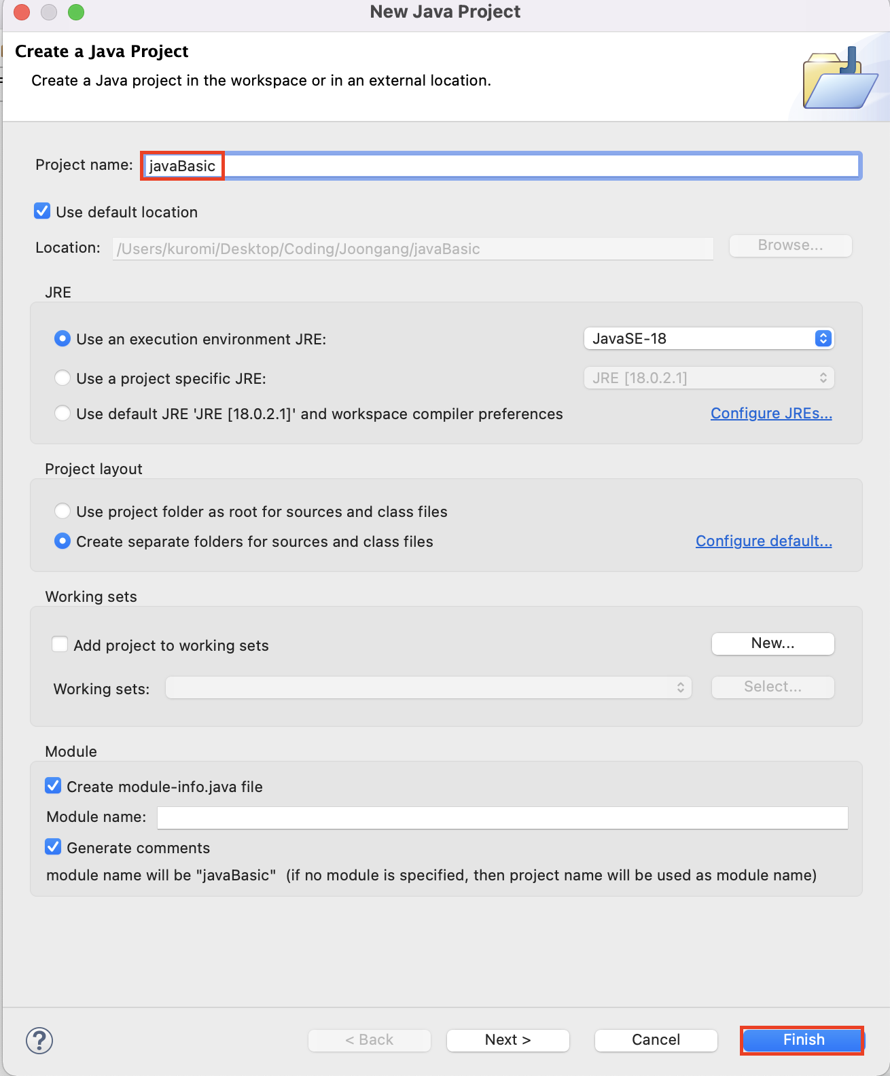Click the Next > button
This screenshot has height=1076, width=890.
tap(508, 1040)
